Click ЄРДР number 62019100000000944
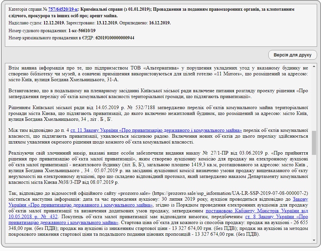 (115, 38)
